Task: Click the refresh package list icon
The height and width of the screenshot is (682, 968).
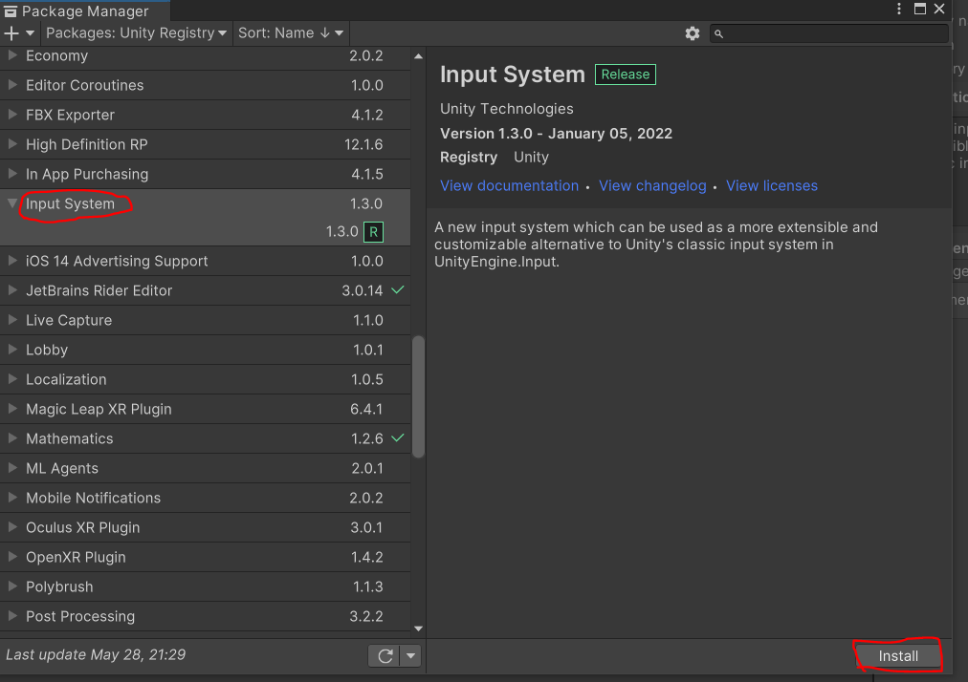Action: tap(385, 656)
